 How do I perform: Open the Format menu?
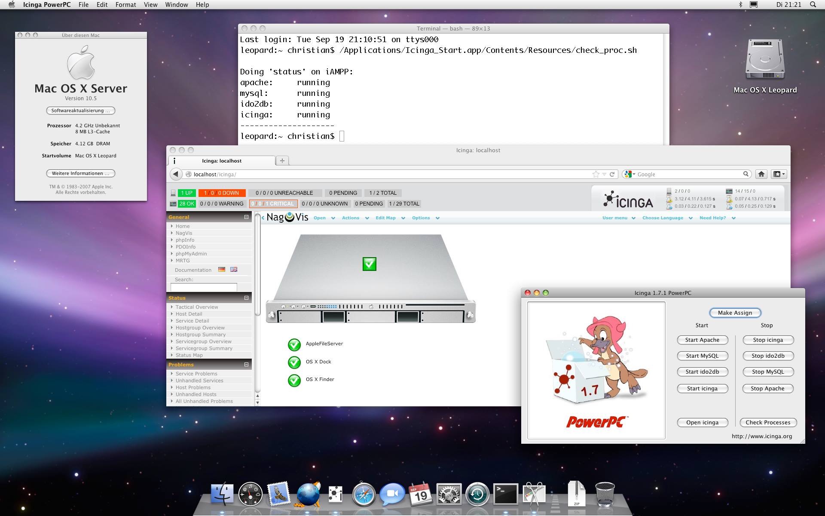pyautogui.click(x=125, y=4)
